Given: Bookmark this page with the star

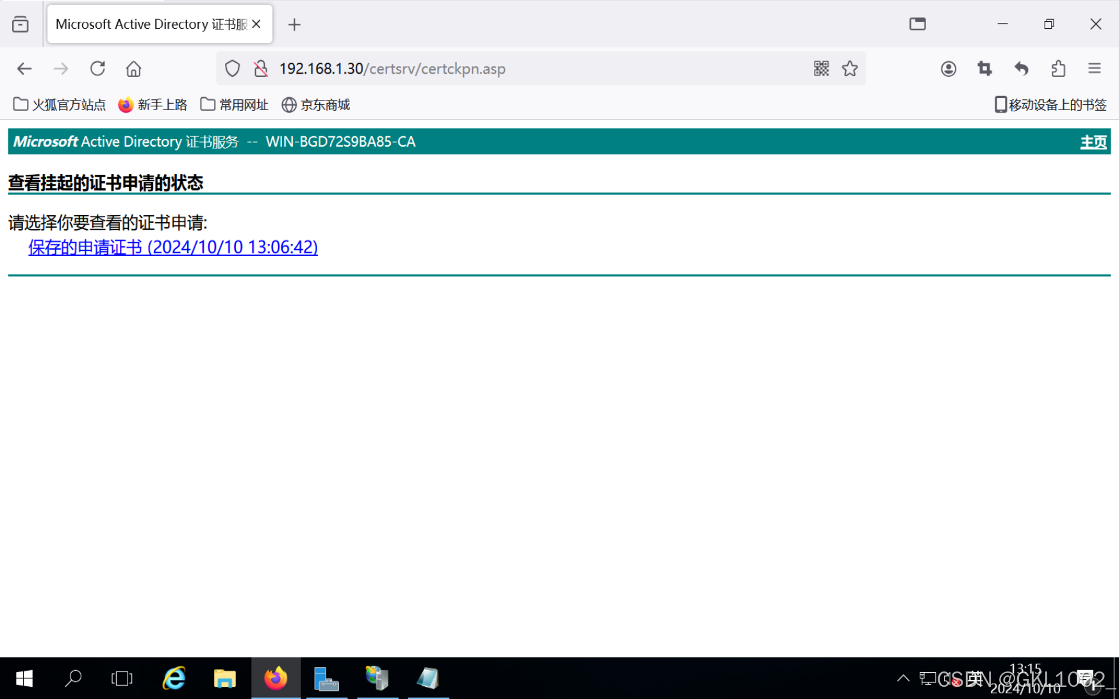Looking at the screenshot, I should 850,68.
